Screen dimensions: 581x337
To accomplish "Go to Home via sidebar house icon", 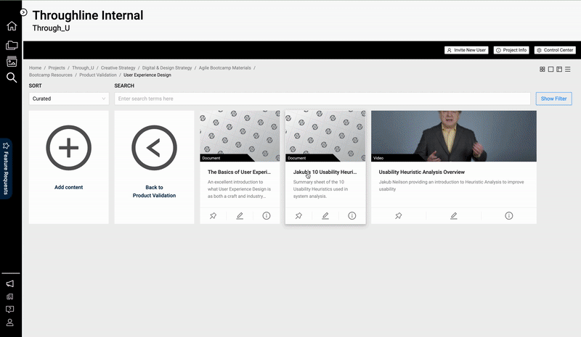I will (12, 26).
